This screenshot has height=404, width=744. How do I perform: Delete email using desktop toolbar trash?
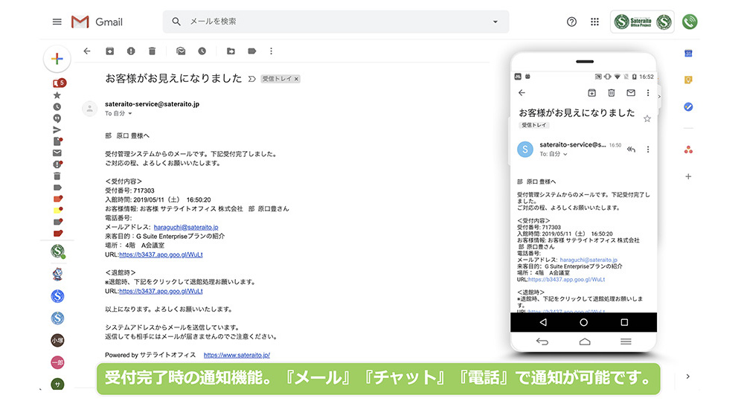click(152, 51)
